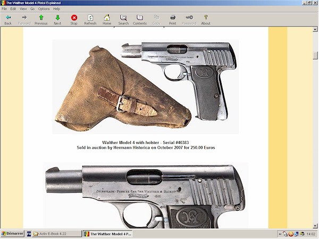This screenshot has height=239, width=319.
Task: Click the red Stop button
Action: pos(74,20)
